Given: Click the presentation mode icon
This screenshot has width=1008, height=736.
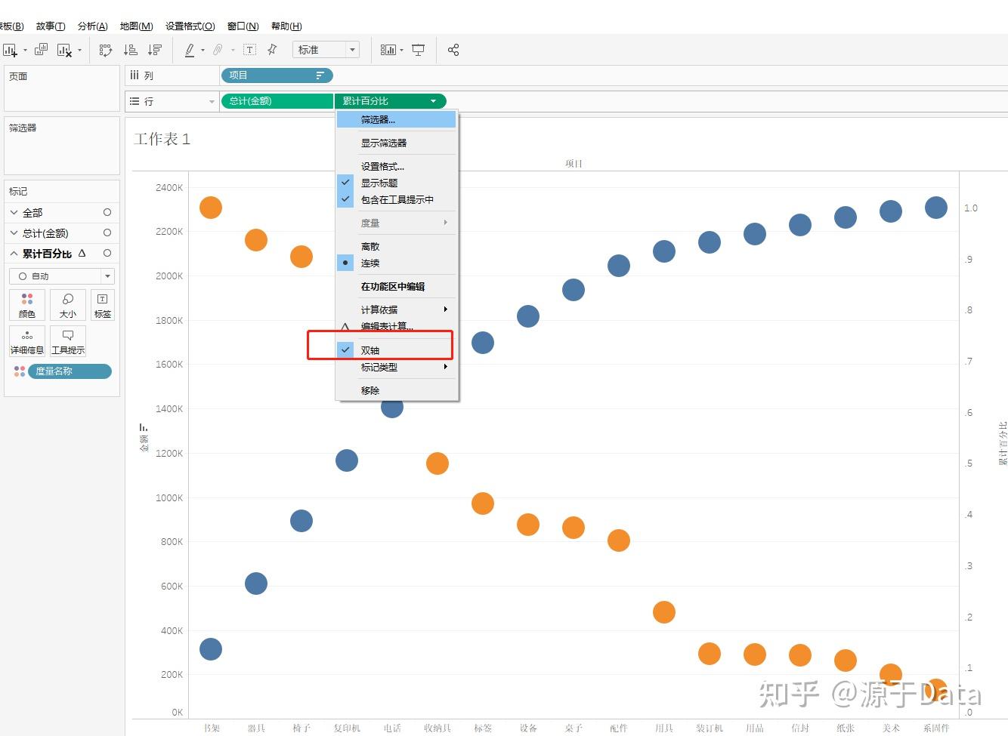Looking at the screenshot, I should pyautogui.click(x=418, y=50).
